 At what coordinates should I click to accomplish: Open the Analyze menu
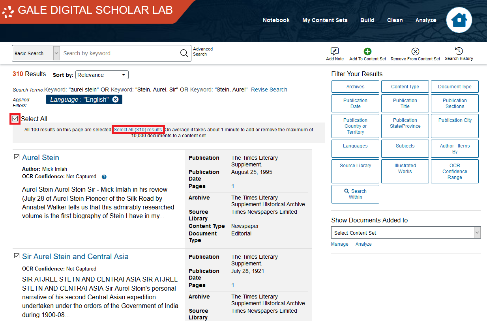coord(426,20)
